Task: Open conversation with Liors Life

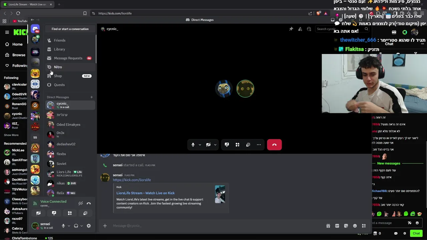Action: (70, 173)
